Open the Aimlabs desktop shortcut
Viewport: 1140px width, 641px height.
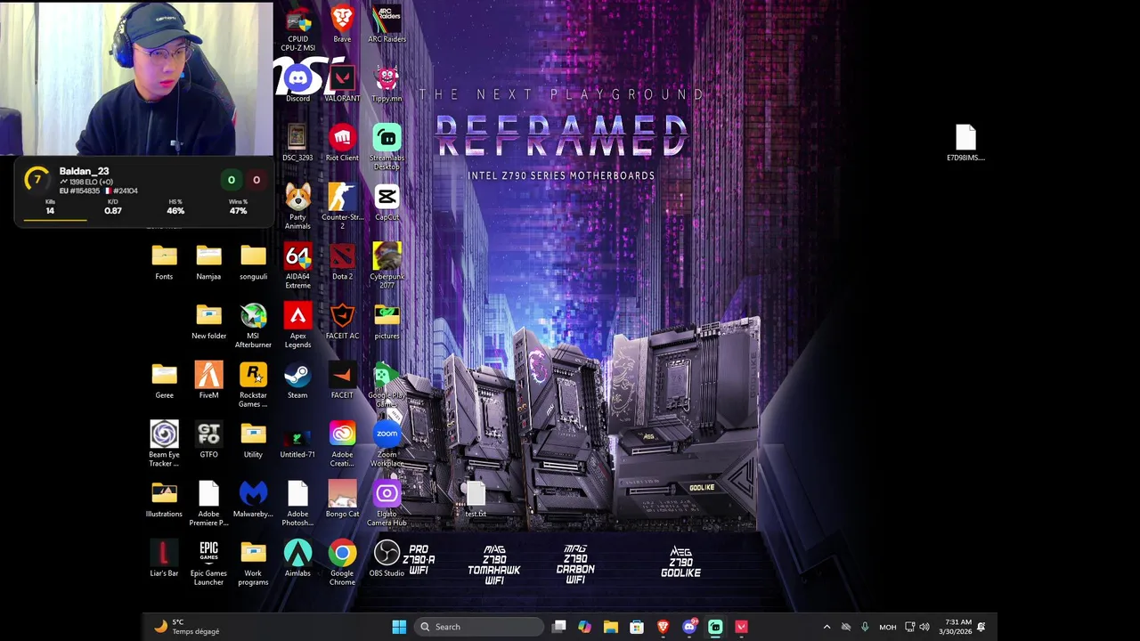(297, 559)
